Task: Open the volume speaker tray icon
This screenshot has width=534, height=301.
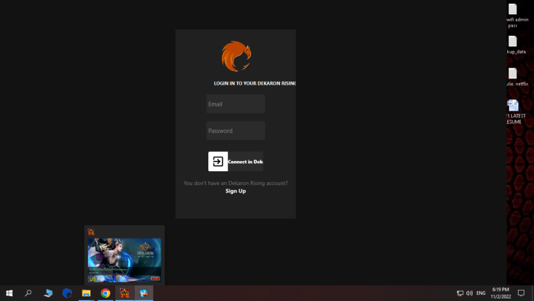Action: point(469,293)
